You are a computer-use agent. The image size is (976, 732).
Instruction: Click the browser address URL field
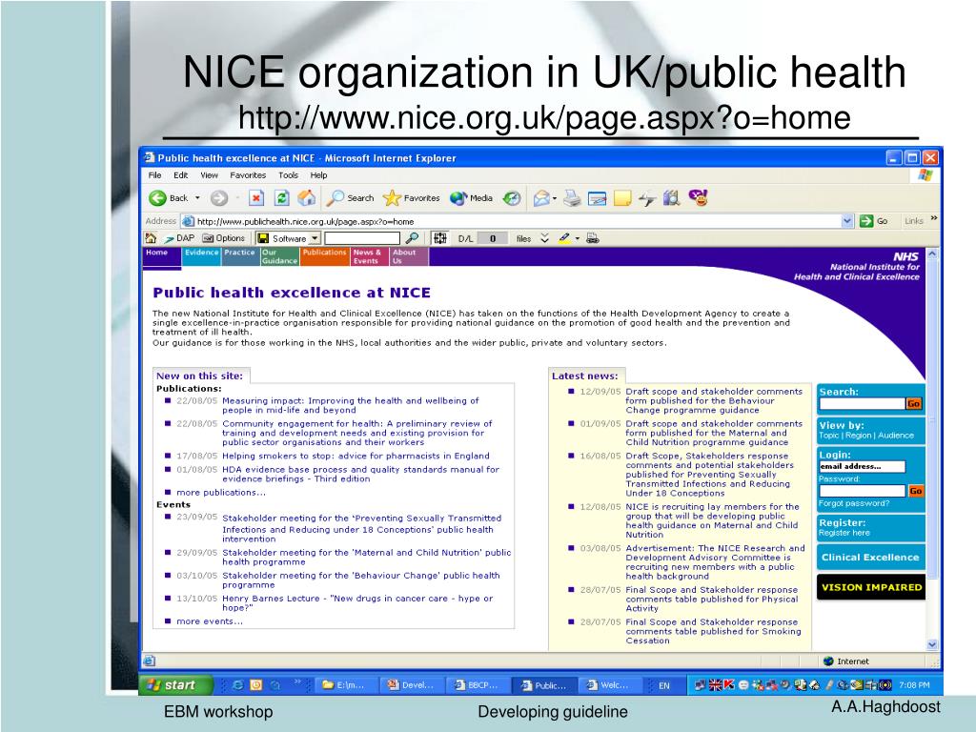tap(517, 221)
